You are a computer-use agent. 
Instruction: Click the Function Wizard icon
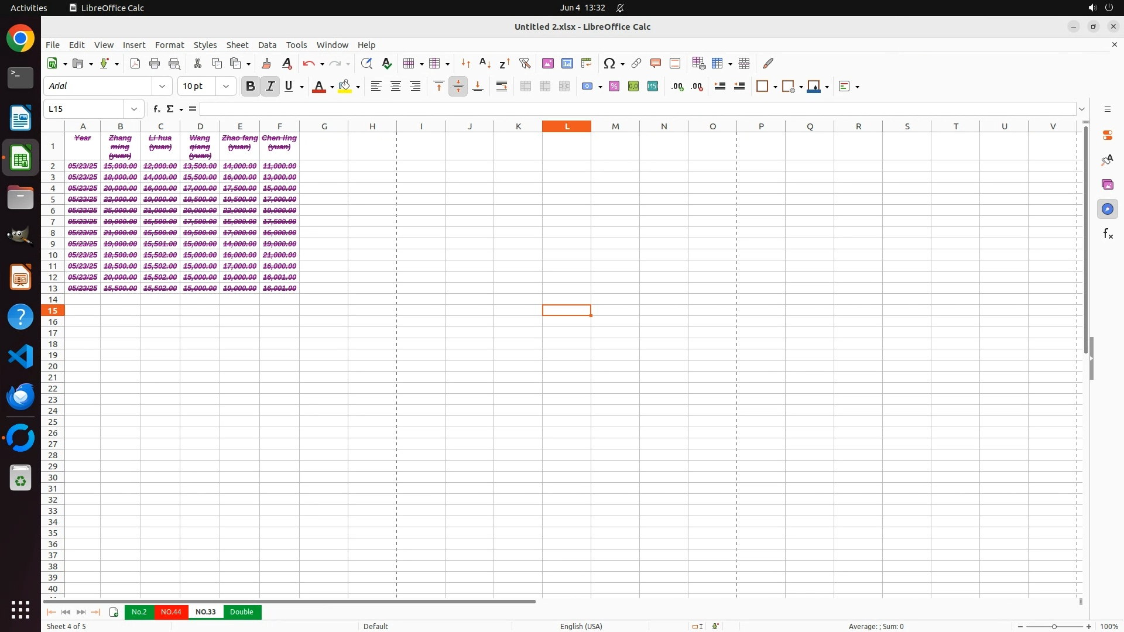coord(156,109)
